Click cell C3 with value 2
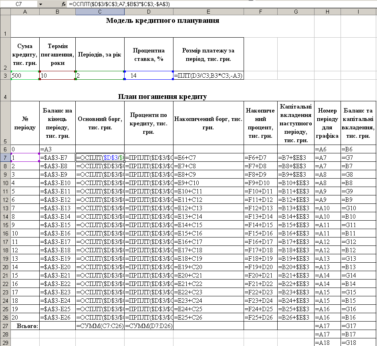This screenshot has width=377, height=346. [x=100, y=75]
